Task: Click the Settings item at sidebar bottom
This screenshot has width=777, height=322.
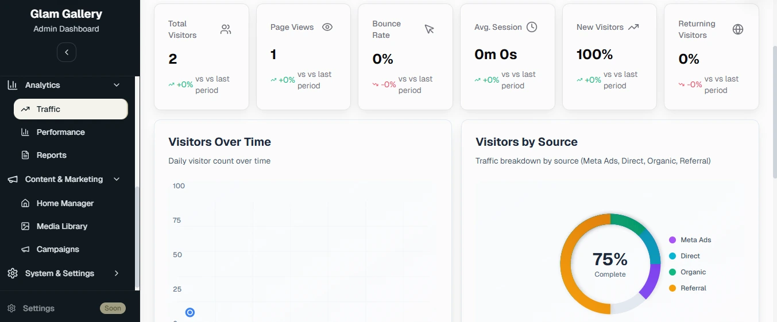Action: (x=38, y=308)
